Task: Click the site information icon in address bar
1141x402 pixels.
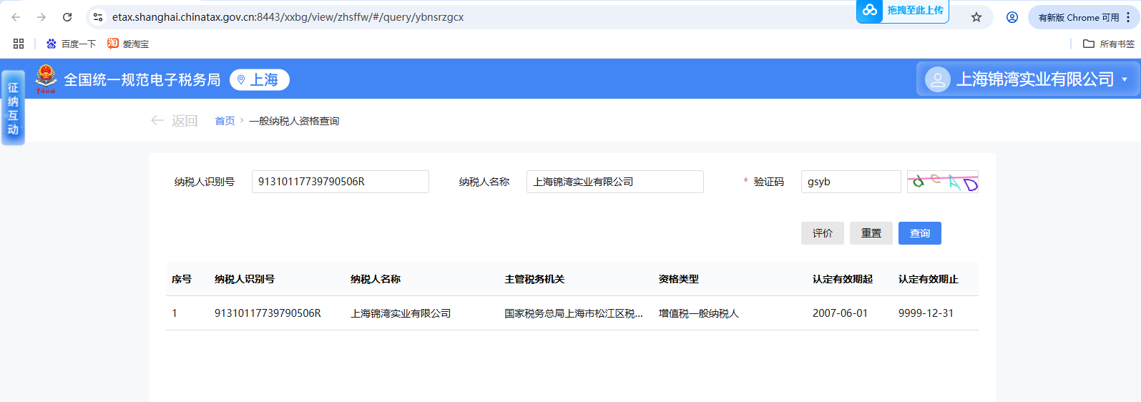Action: [x=98, y=17]
